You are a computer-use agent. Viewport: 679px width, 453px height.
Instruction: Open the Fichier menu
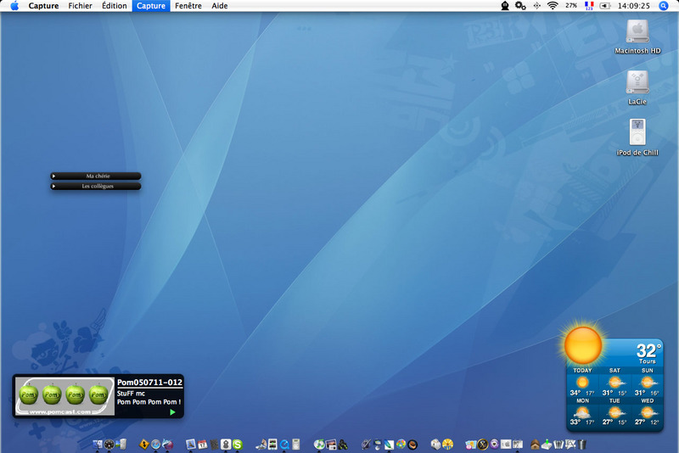pyautogui.click(x=80, y=5)
